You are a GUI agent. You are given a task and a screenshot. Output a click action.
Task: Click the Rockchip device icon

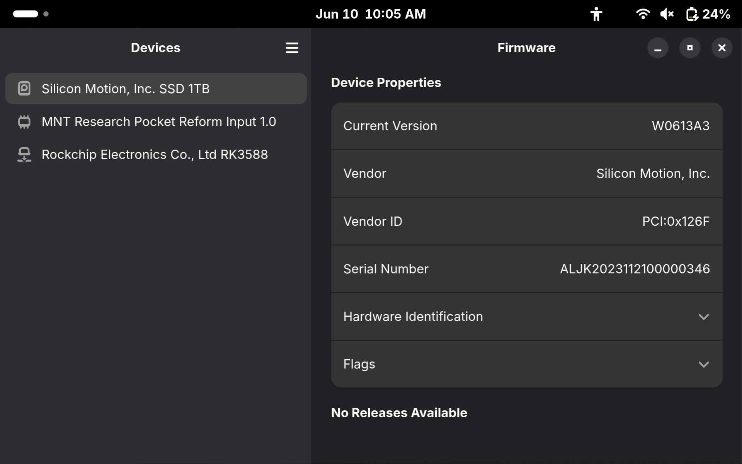point(24,155)
